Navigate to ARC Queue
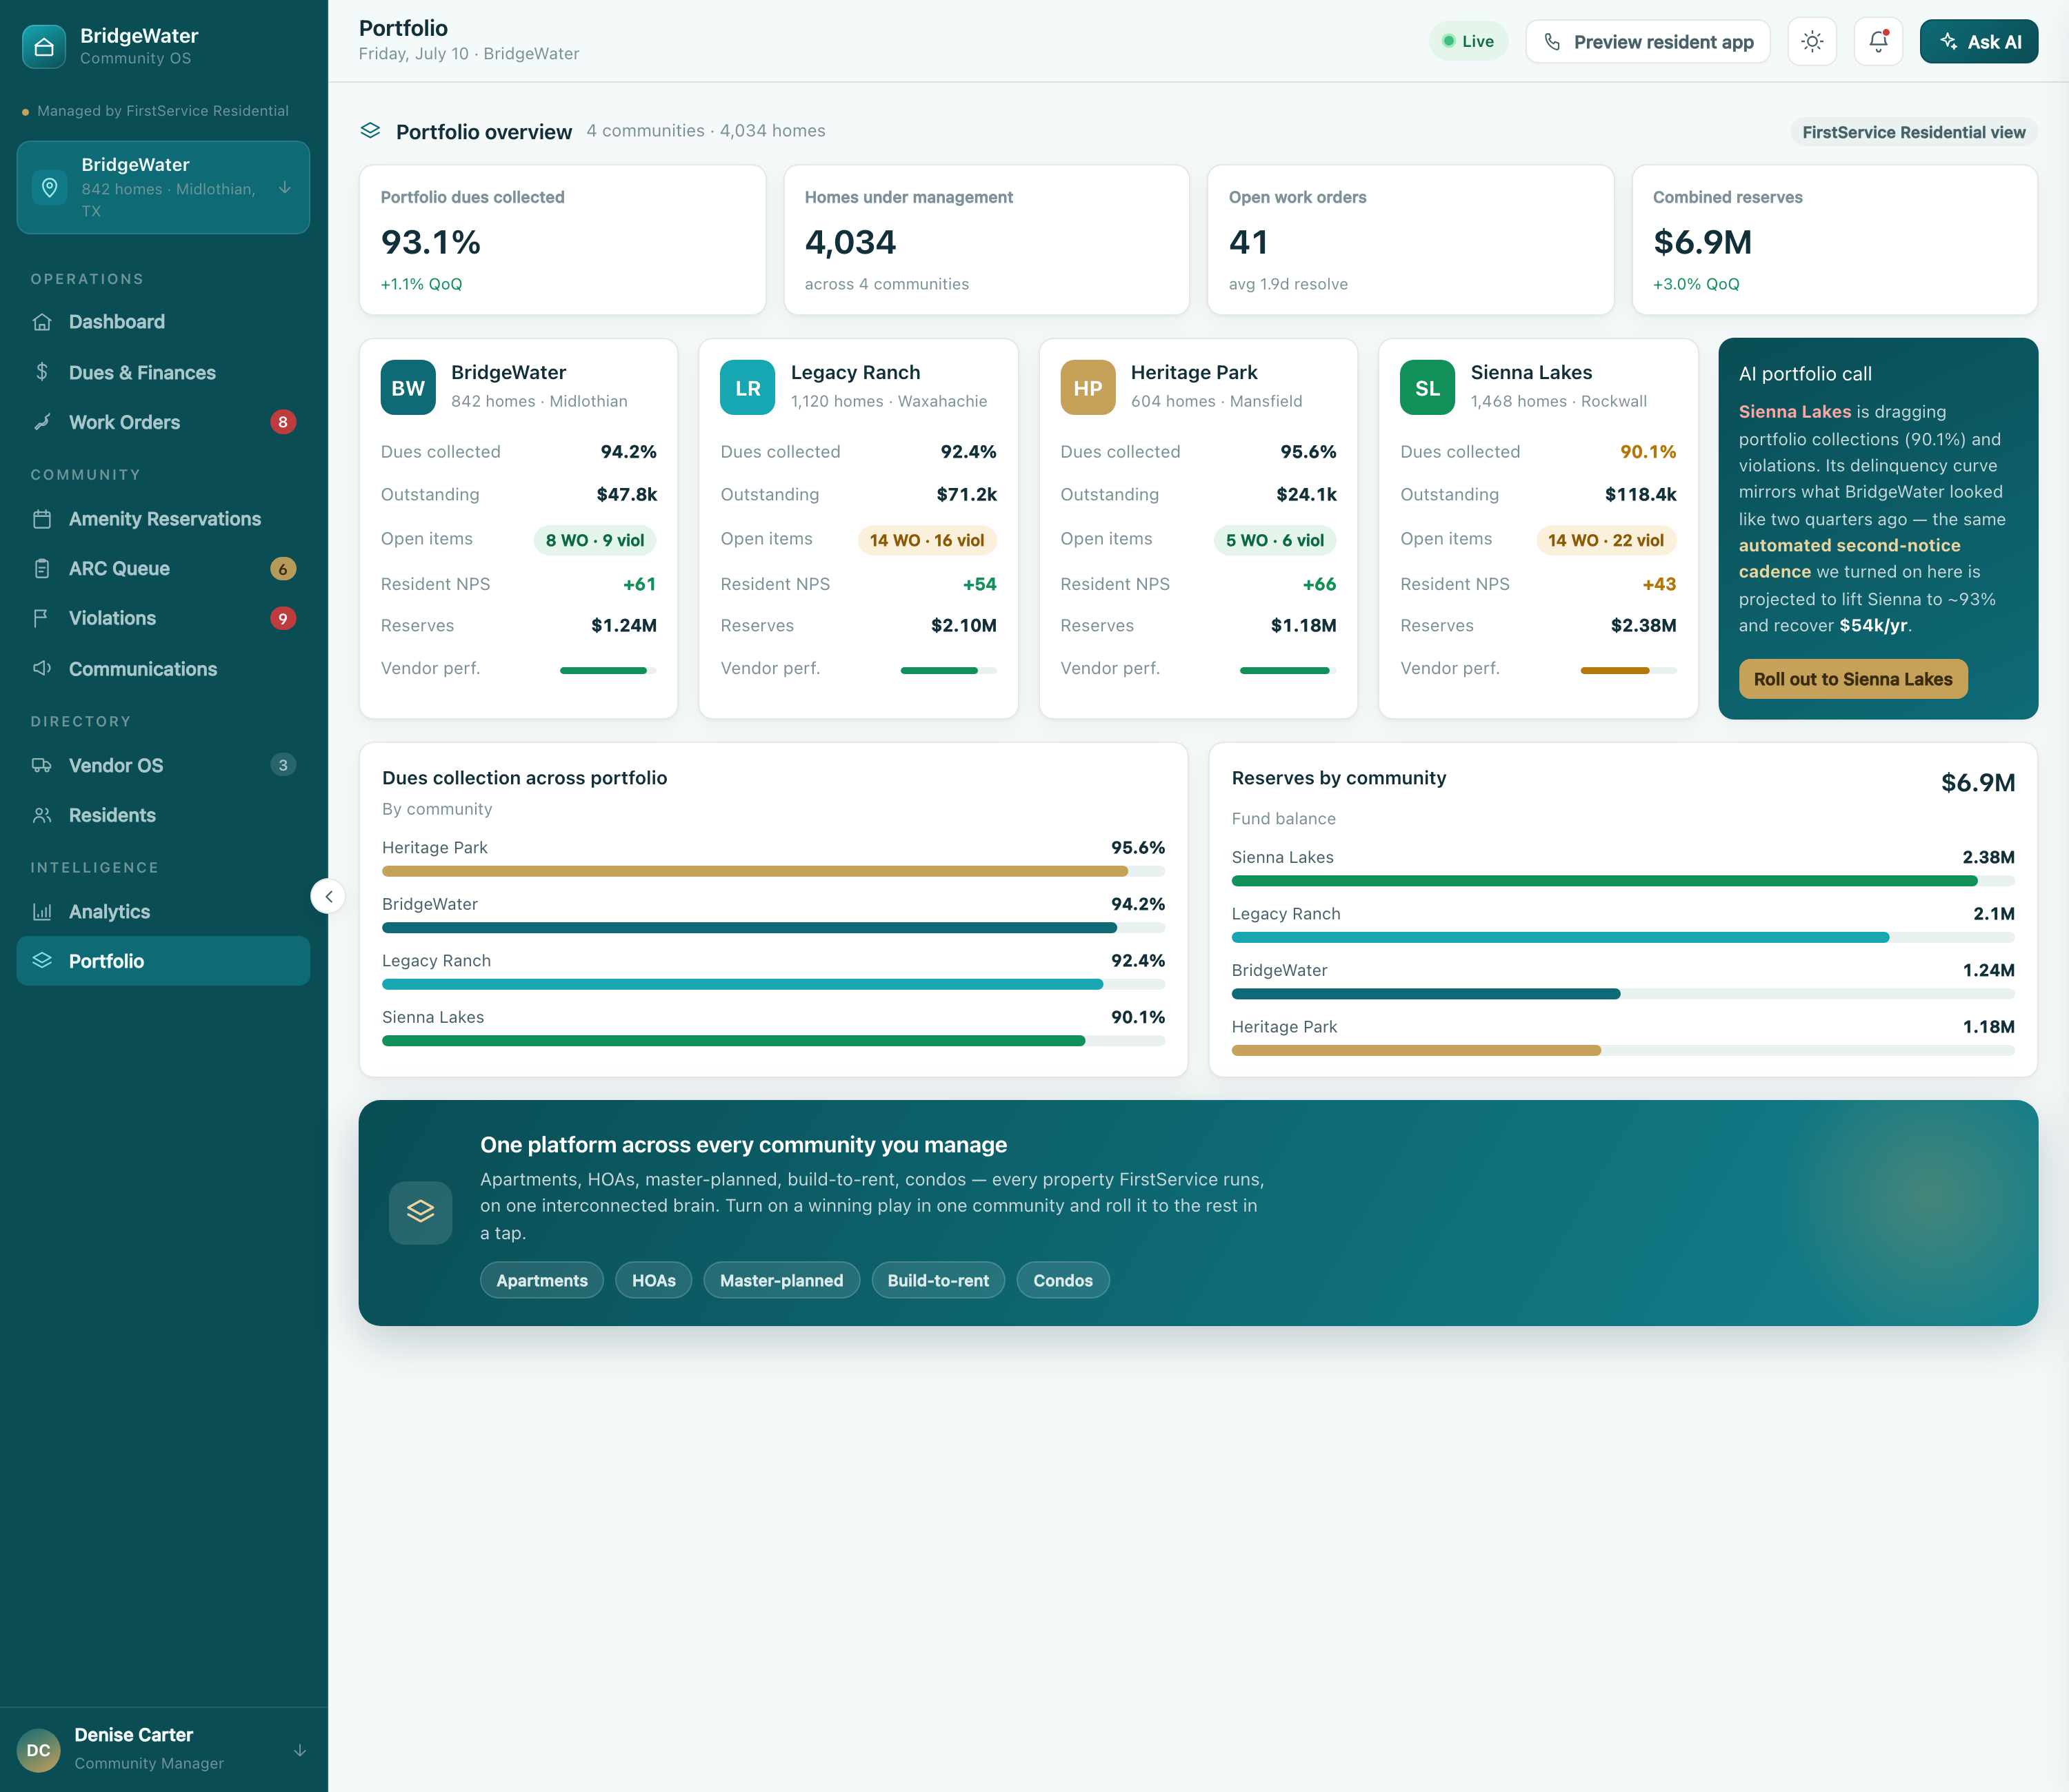 tap(163, 569)
